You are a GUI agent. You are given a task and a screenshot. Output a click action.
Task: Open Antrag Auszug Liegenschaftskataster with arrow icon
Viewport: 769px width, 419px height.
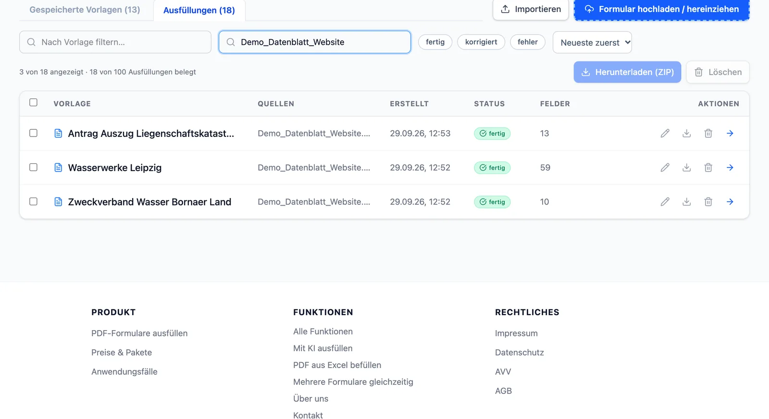[730, 134]
